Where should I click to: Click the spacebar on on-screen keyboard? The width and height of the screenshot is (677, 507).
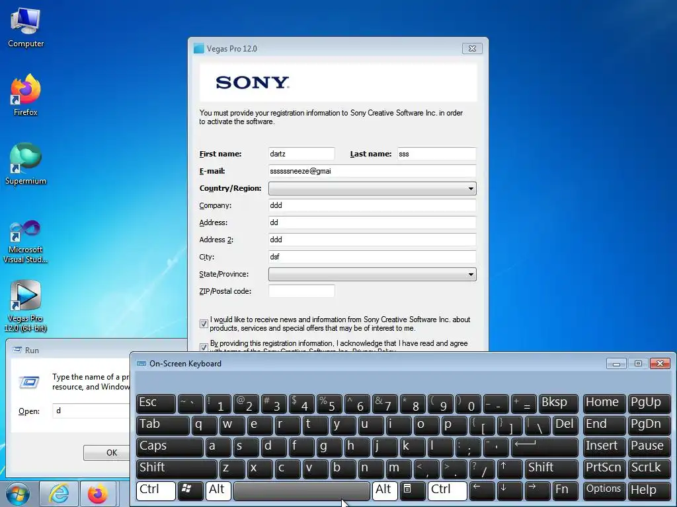(x=301, y=490)
